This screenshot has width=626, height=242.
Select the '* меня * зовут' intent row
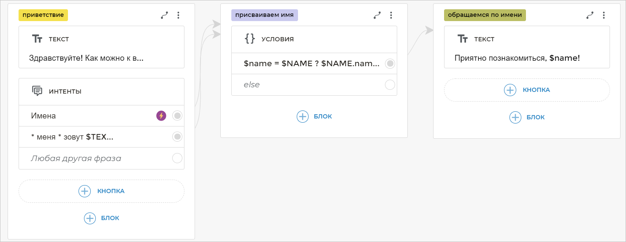click(84, 137)
